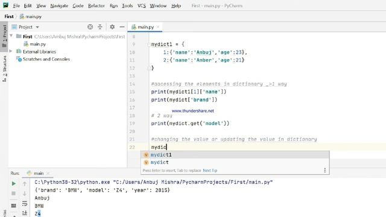Toggle soft-wrap in the run console

[25, 204]
